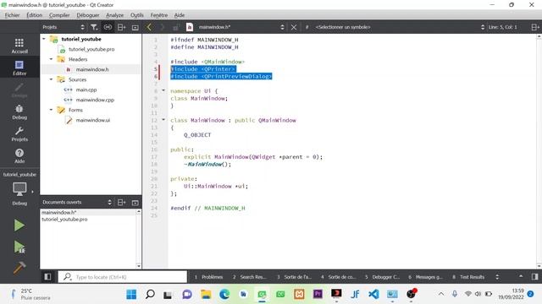Open the Sélectionner un symbole dropdown
Image resolution: width=542 pixels, height=304 pixels.
pos(400,27)
